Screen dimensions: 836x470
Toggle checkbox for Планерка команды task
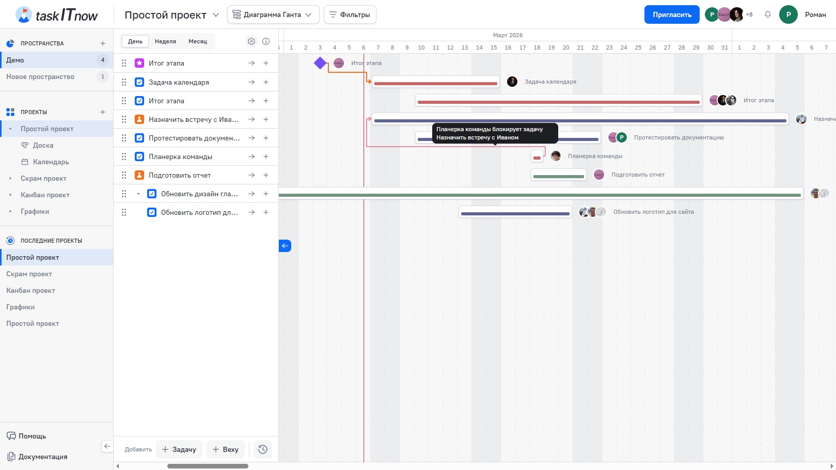[139, 156]
